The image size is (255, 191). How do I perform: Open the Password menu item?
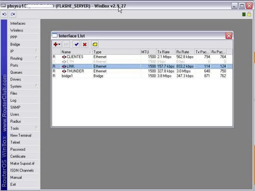tap(23, 149)
